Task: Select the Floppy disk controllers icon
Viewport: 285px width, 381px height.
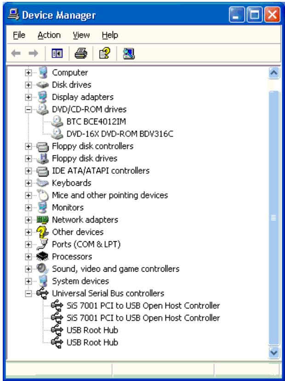Action: [x=43, y=146]
